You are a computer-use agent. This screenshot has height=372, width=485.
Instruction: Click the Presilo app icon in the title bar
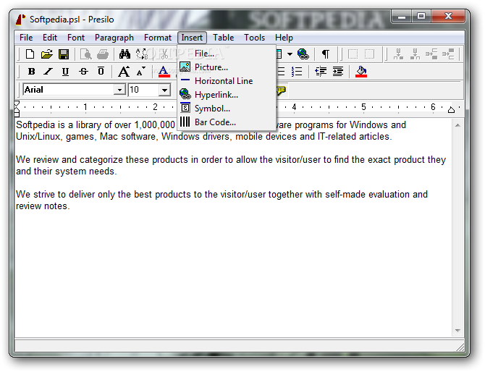tap(21, 20)
